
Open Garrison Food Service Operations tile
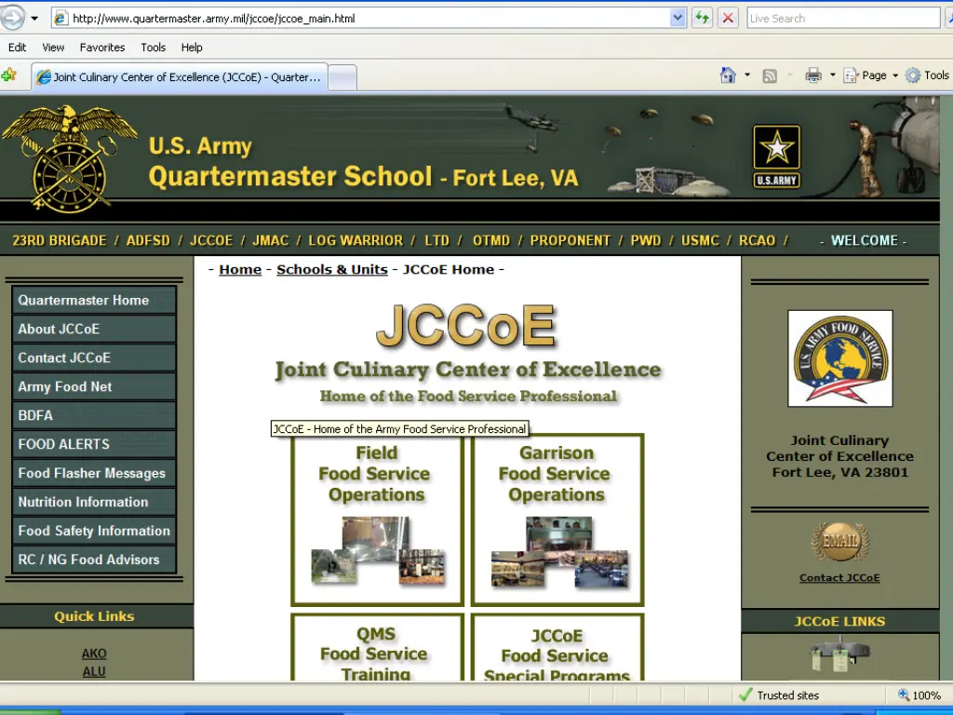click(x=557, y=520)
